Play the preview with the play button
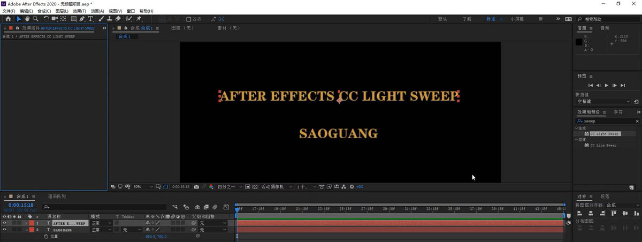Screen dimensions: 642x242 (607, 85)
